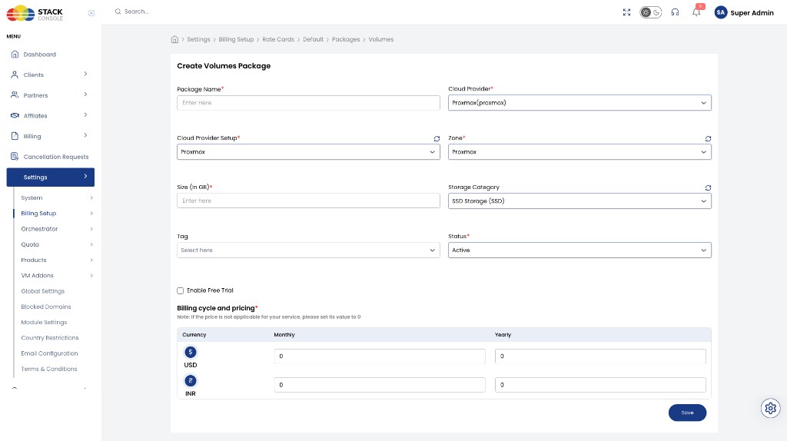Go to Default breadcrumb
The image size is (787, 441).
[x=314, y=39]
